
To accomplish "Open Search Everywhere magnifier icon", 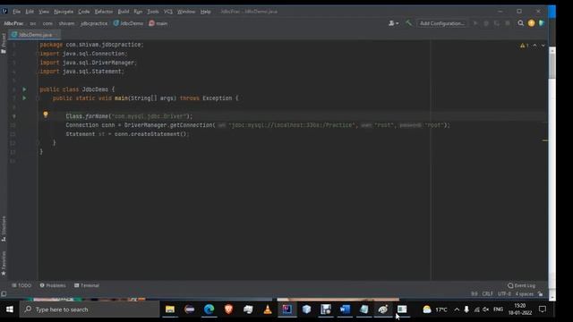I will point(521,23).
